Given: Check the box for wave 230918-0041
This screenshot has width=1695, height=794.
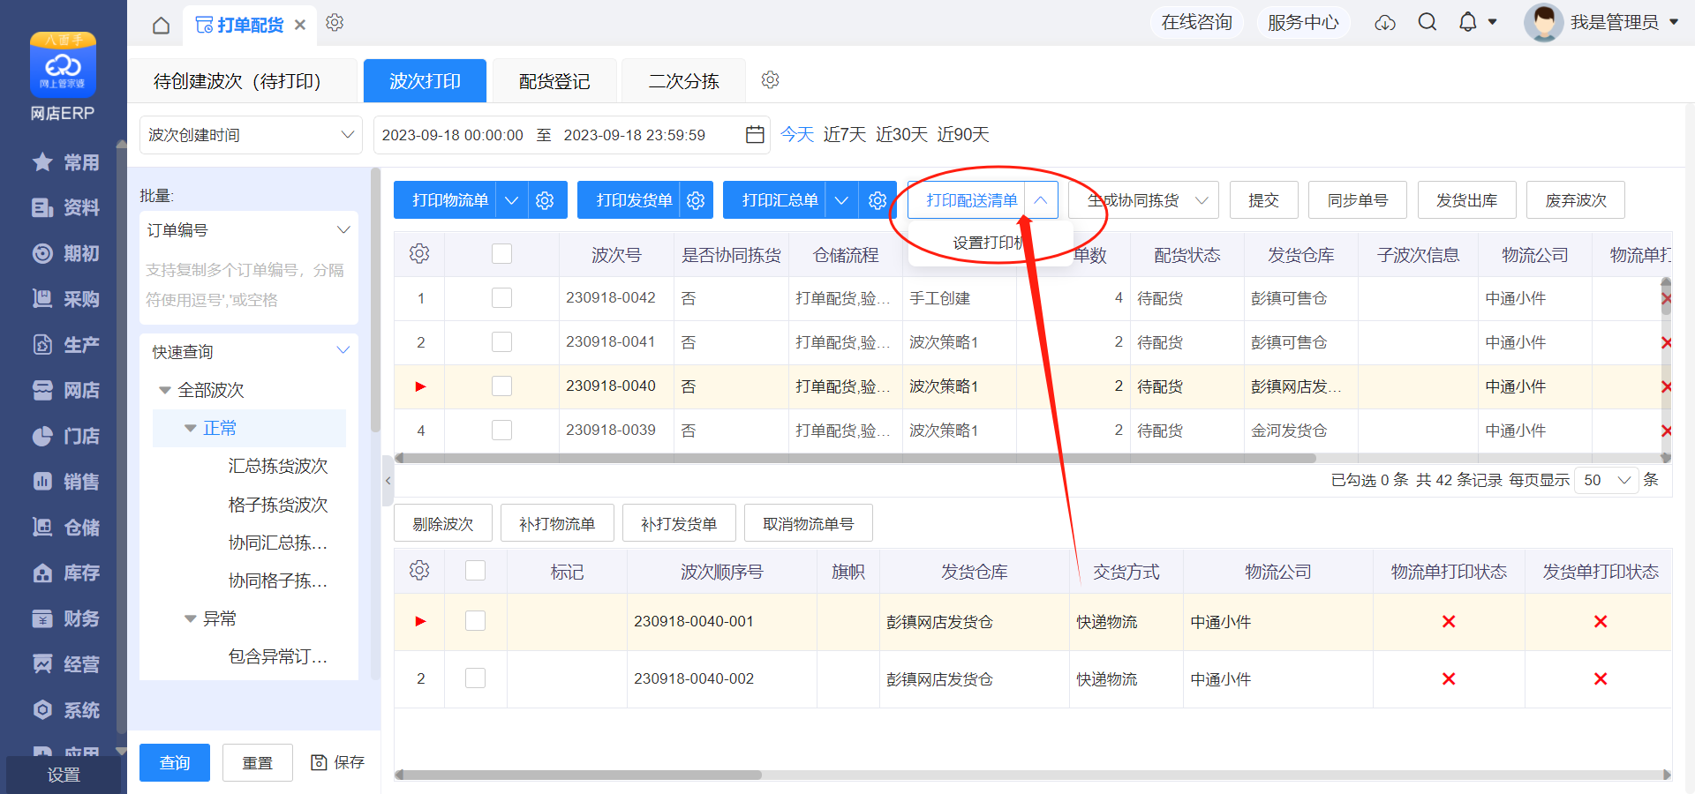Looking at the screenshot, I should [x=501, y=342].
